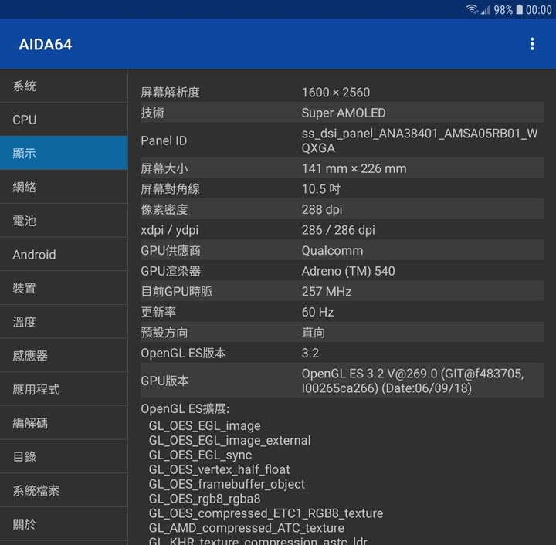556x545 pixels.
Task: Select the GL_OES_compressed_ETC1_RGB8_texture line
Action: click(266, 513)
